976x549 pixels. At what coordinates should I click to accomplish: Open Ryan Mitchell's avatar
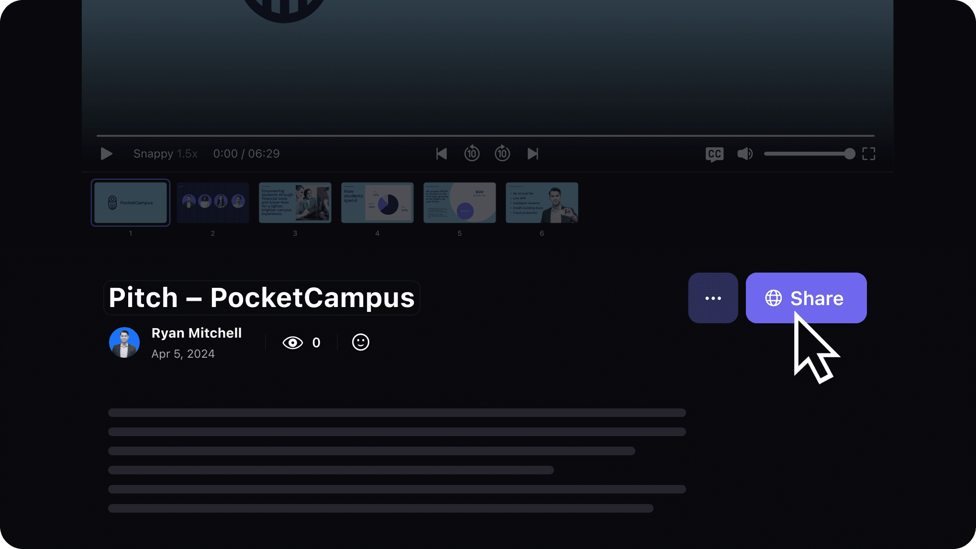124,342
